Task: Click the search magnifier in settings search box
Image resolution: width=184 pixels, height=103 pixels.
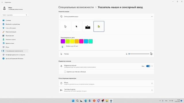Action: tap(26, 15)
